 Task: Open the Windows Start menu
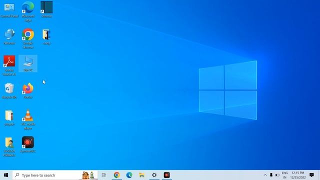coord(6,175)
